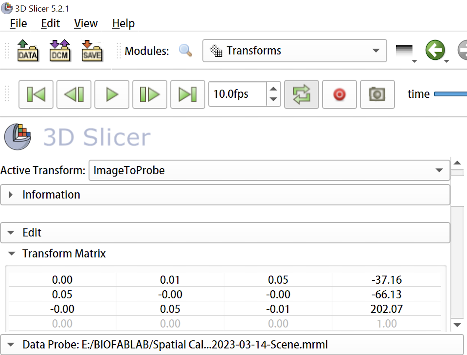Open the View menu
This screenshot has width=467, height=355.
(x=86, y=23)
